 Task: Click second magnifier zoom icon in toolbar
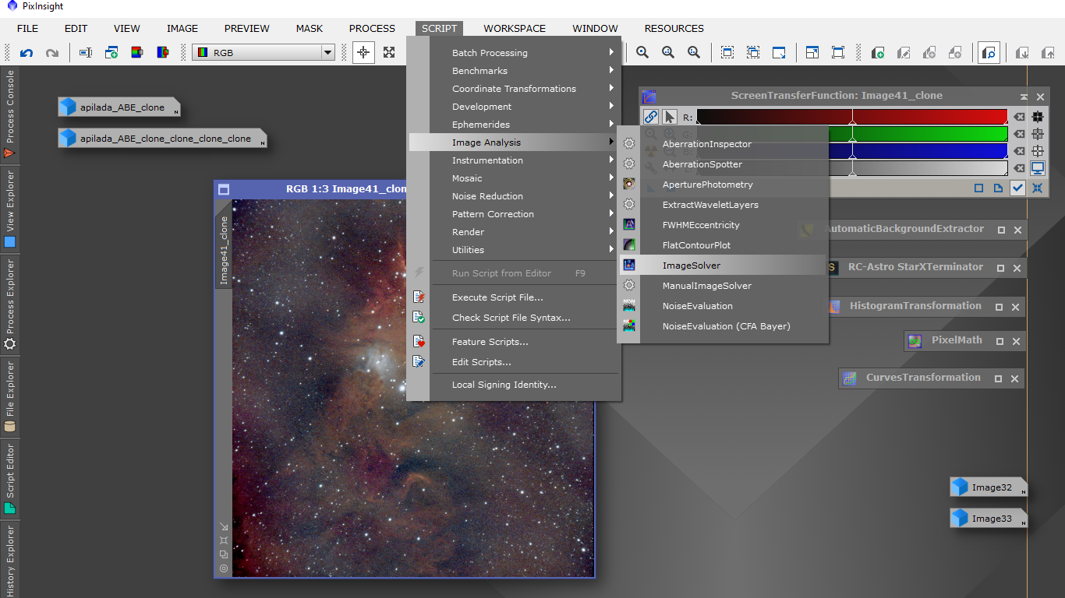668,53
